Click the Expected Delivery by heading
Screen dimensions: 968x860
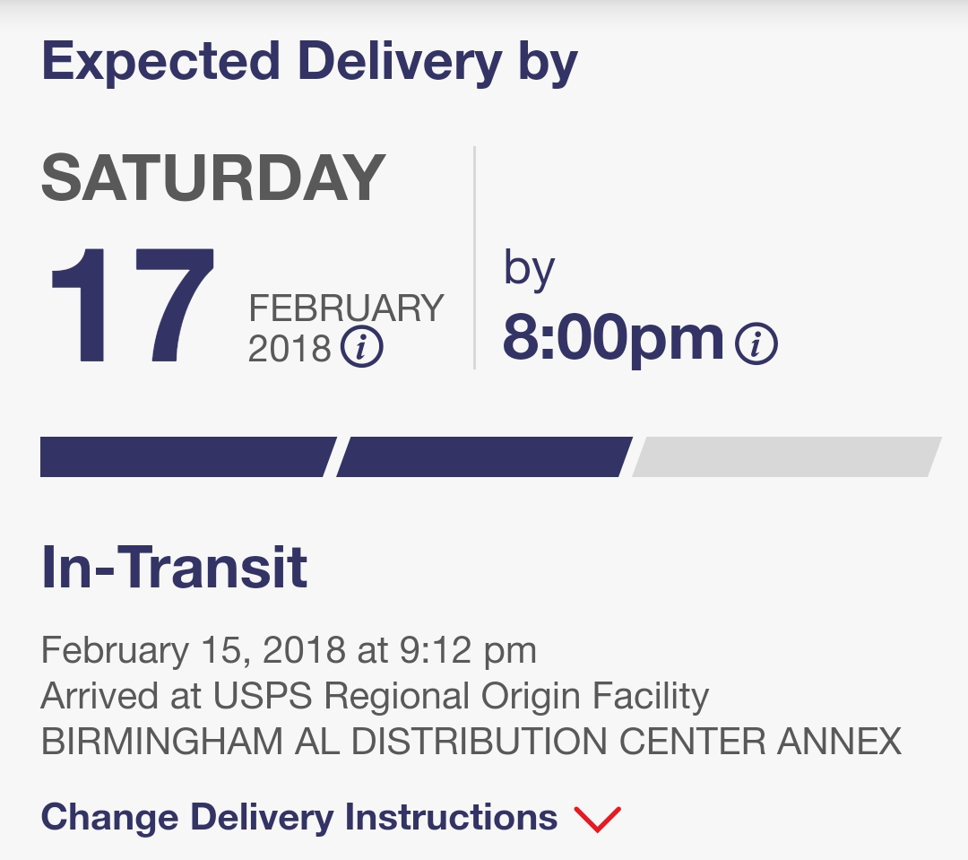[309, 61]
